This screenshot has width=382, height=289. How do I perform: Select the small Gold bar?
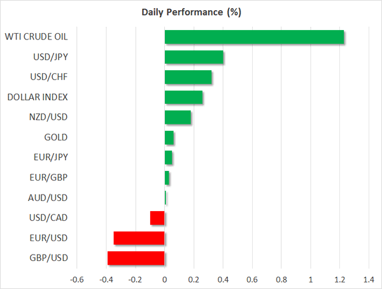point(169,138)
